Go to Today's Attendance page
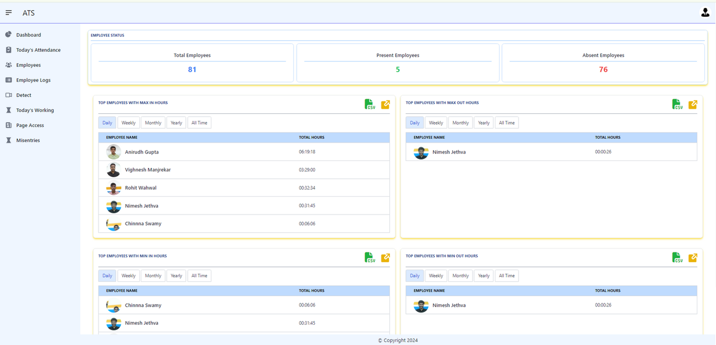 (x=38, y=50)
